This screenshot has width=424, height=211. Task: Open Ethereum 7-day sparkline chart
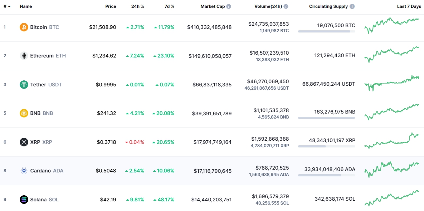pyautogui.click(x=392, y=54)
